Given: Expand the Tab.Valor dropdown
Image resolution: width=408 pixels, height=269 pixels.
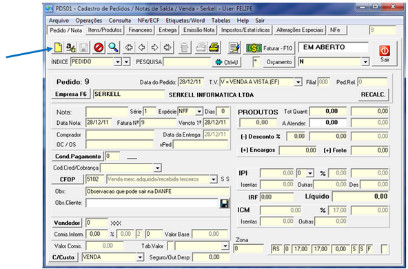Looking at the screenshot, I should pos(225,246).
